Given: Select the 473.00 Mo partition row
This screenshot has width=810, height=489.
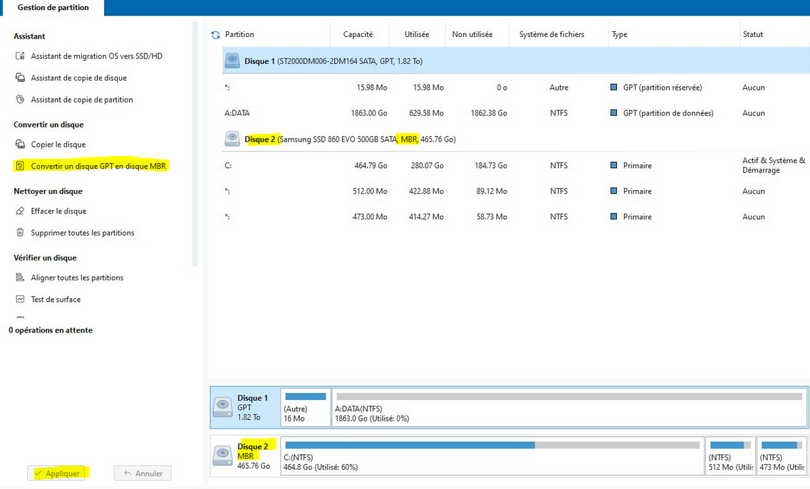Looking at the screenshot, I should click(516, 217).
